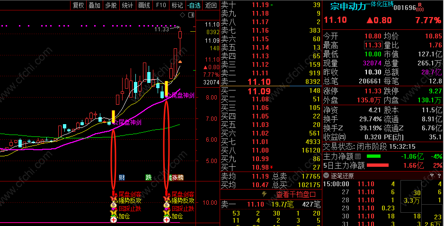The image size is (444, 226).
Task: Expand the 逐笔还原 dropdown arrow
Action: tap(326, 175)
